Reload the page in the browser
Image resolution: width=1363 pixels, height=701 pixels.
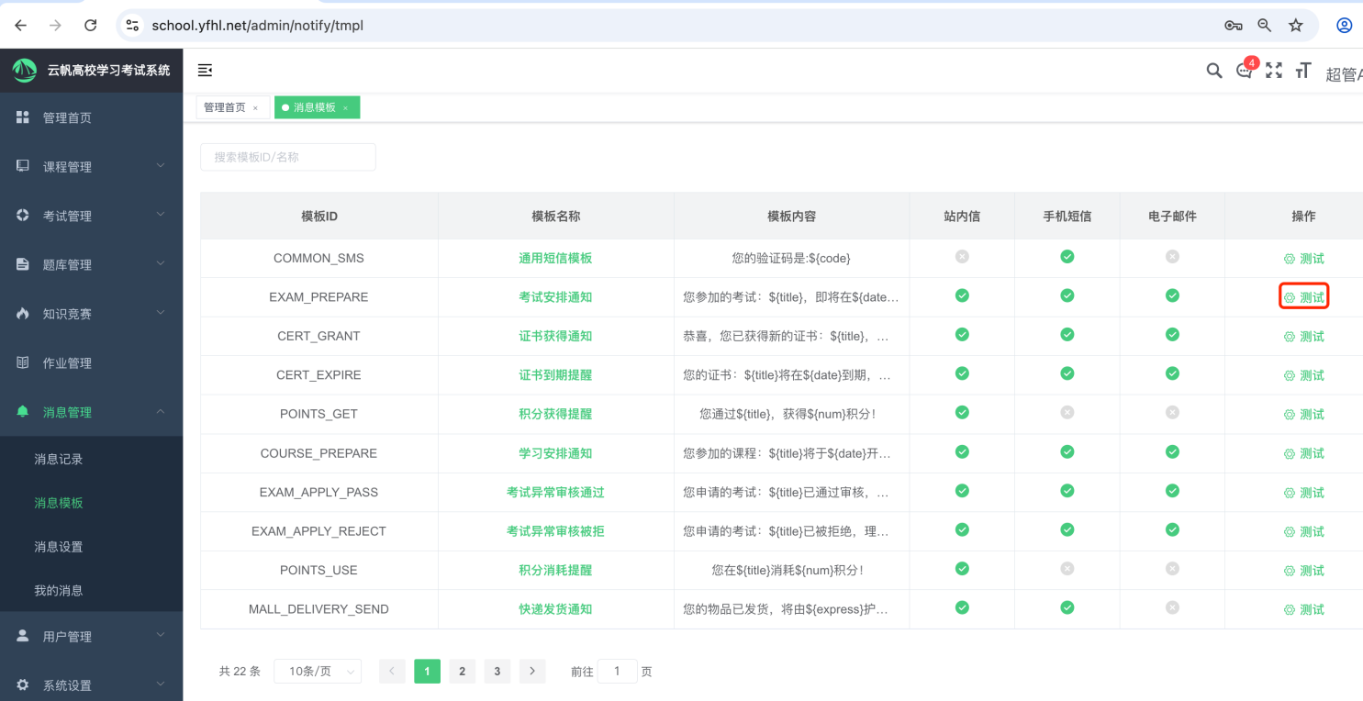tap(90, 26)
